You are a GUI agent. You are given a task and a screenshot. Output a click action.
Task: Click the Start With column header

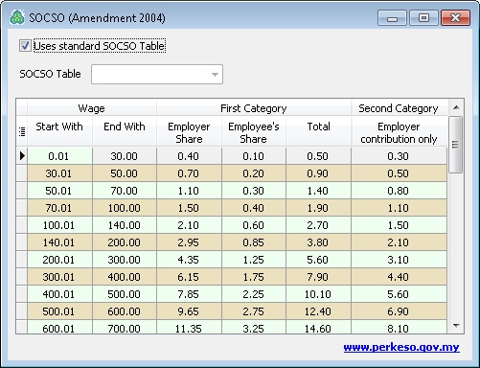pyautogui.click(x=59, y=131)
